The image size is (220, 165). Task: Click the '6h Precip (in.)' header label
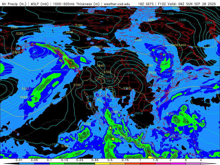(14, 4)
